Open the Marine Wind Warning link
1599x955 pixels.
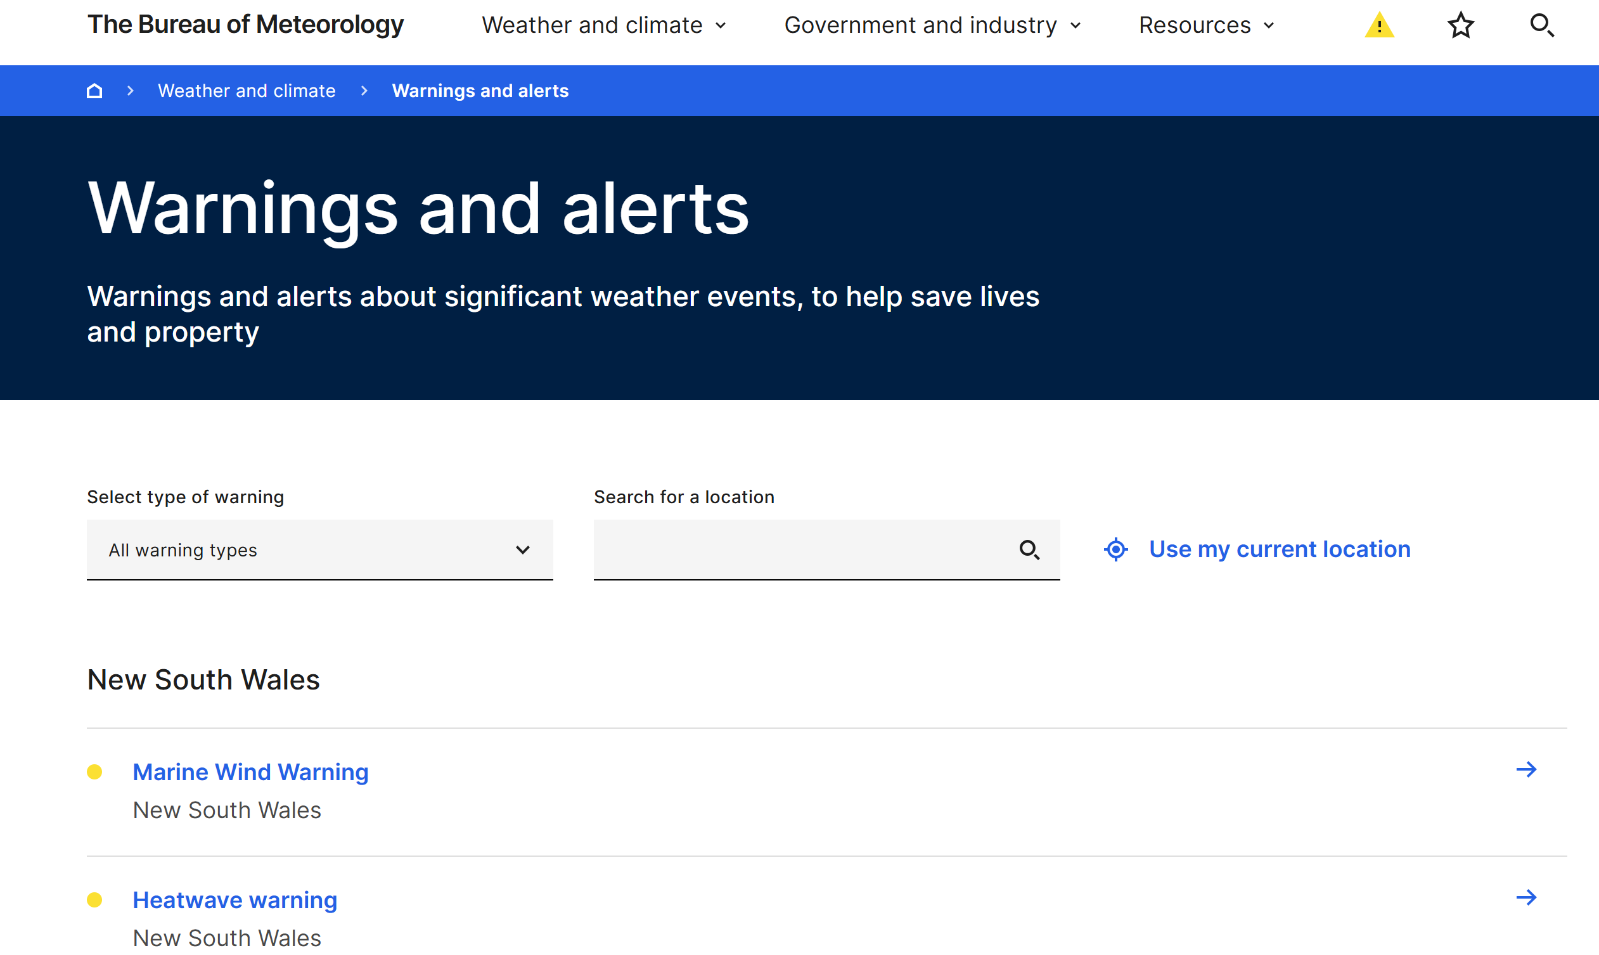click(x=250, y=772)
